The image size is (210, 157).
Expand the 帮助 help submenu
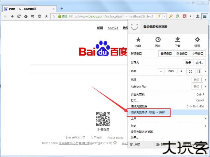pyautogui.click(x=167, y=126)
